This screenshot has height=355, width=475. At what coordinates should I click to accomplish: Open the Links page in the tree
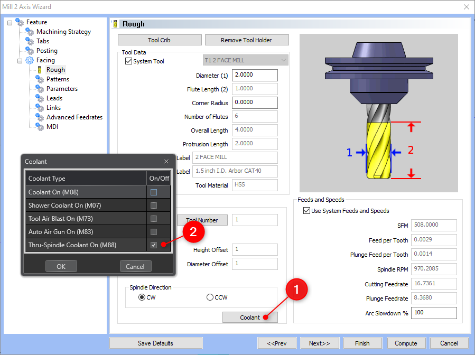pos(53,108)
